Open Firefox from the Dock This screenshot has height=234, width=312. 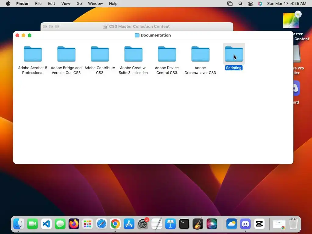click(x=74, y=224)
